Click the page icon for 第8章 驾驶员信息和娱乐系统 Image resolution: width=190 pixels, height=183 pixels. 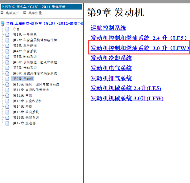pyautogui.click(x=7, y=73)
